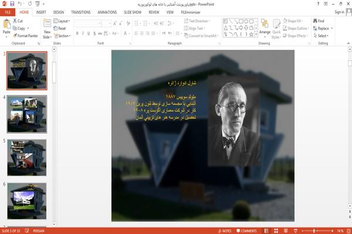
Task: Switch to the ANIMATIONS tab
Action: 107,12
